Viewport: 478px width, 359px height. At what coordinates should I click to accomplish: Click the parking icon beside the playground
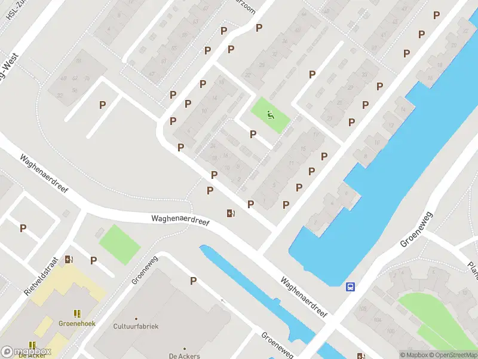(253, 134)
